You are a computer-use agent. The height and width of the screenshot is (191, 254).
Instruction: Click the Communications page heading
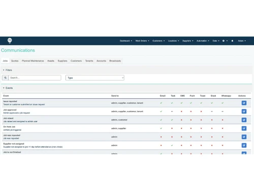(18, 50)
